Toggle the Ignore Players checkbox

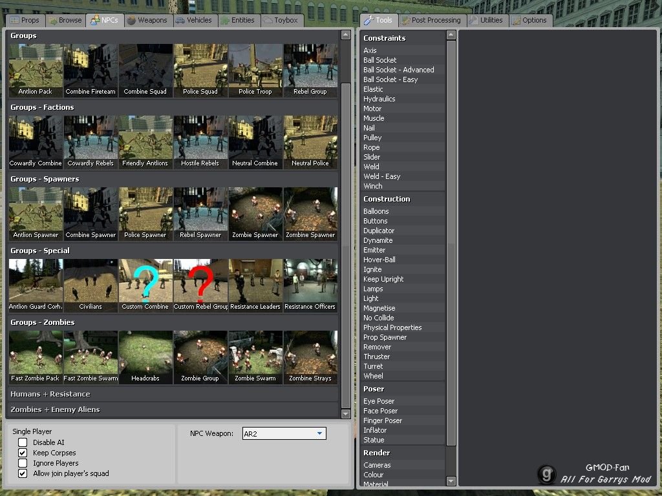pos(23,463)
